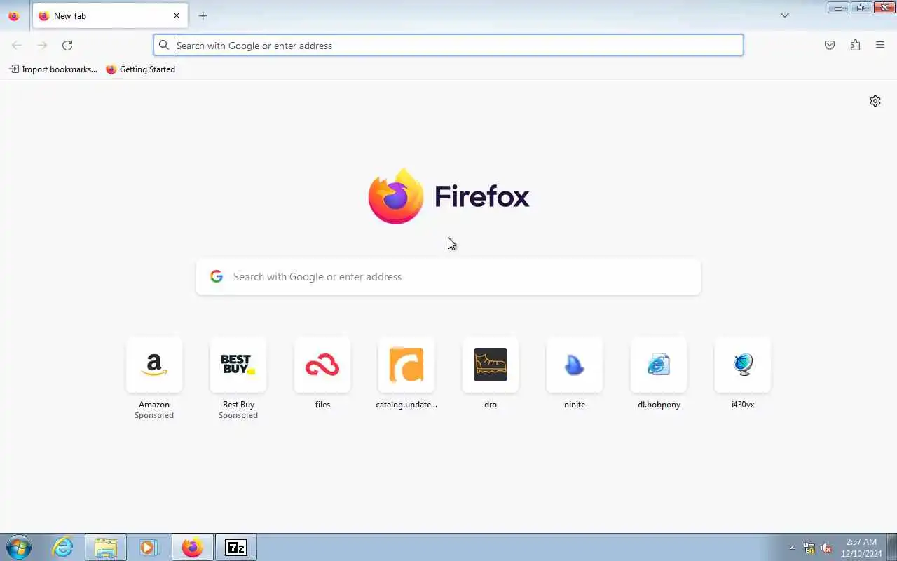Launch Internet Explorer from taskbar
Image resolution: width=897 pixels, height=561 pixels.
[x=63, y=547]
